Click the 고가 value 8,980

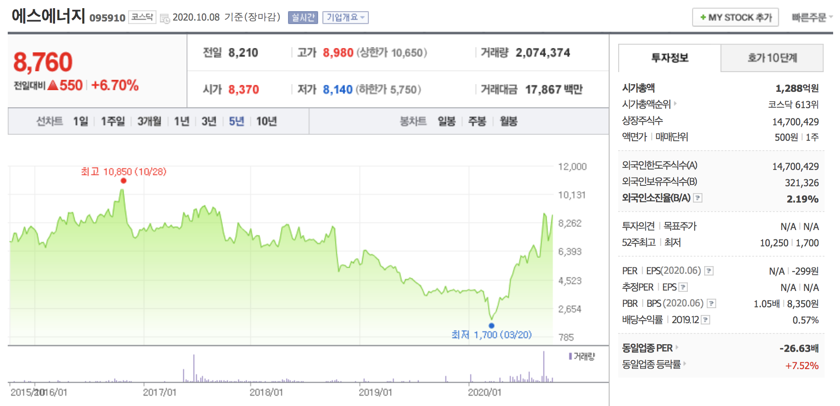point(338,53)
